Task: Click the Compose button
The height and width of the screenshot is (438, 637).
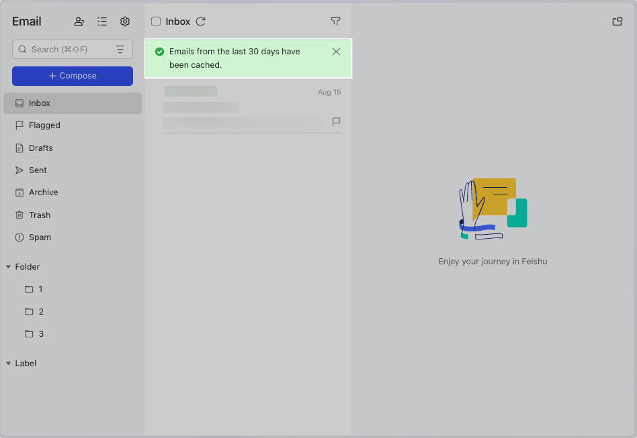Action: tap(73, 76)
